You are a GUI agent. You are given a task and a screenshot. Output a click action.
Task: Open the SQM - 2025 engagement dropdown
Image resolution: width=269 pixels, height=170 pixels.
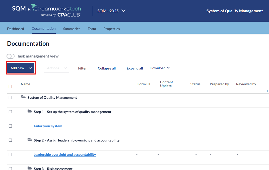click(x=111, y=11)
